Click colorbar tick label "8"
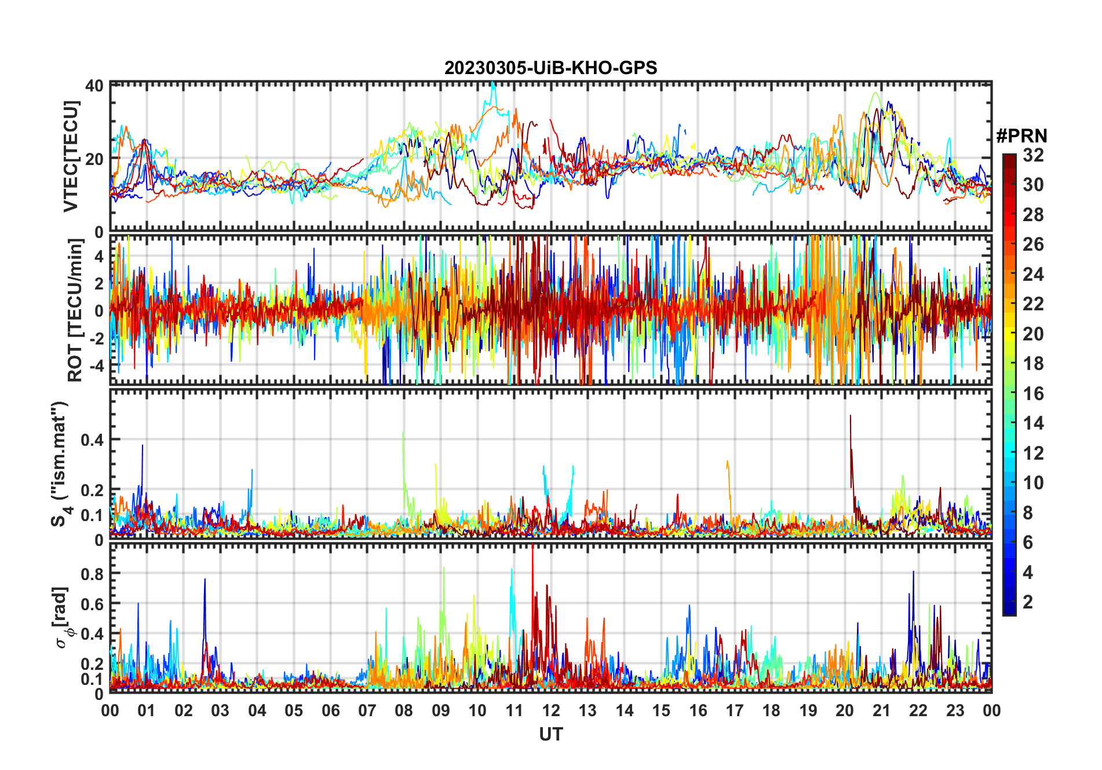Screen dimensions: 1102x770 coord(1028,513)
